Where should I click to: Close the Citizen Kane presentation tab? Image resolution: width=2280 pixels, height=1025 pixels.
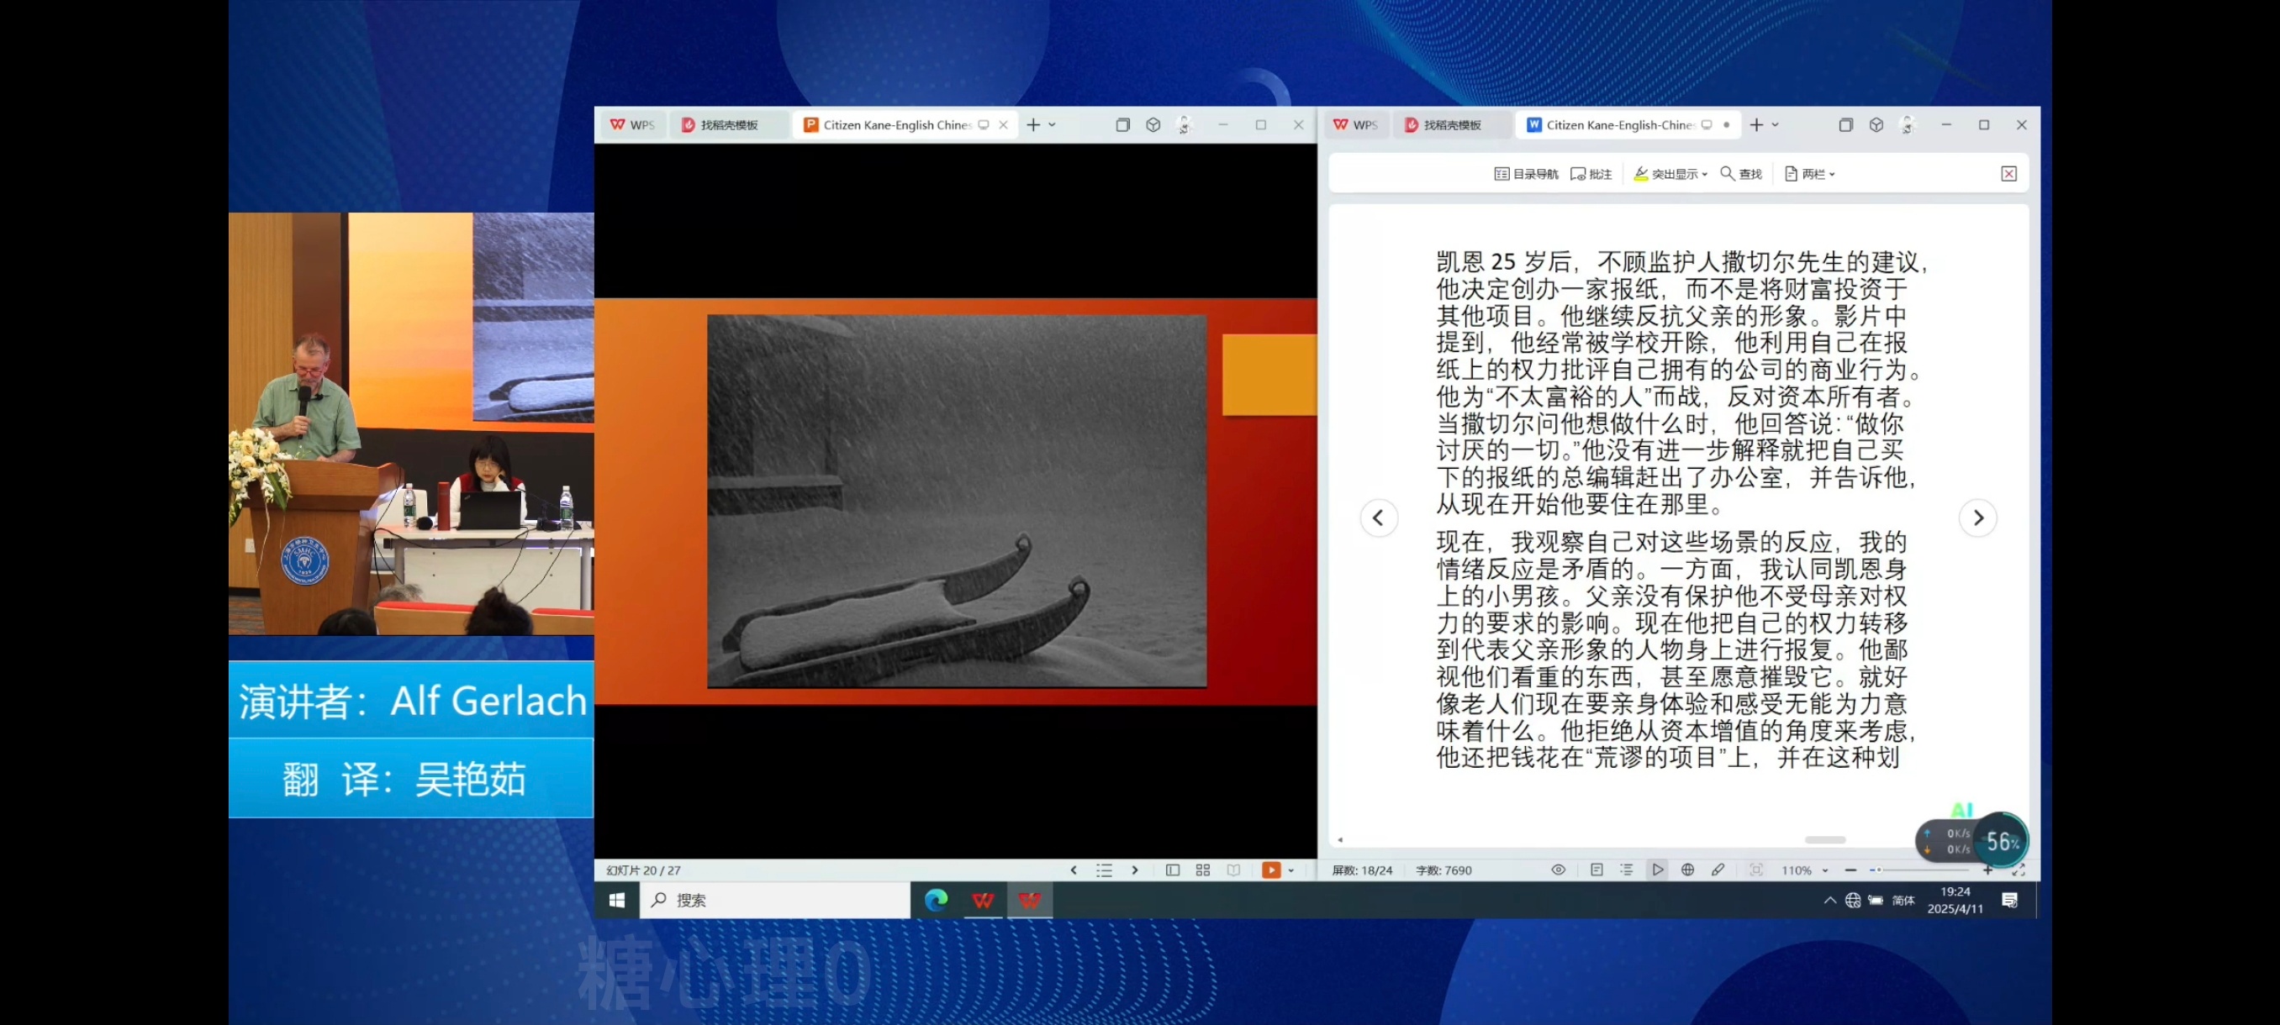pyautogui.click(x=1004, y=125)
